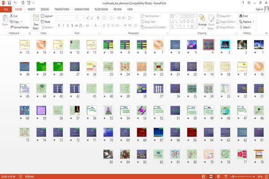Toggle Underline formatting
Image resolution: width=269 pixels, height=179 pixels.
point(68,26)
